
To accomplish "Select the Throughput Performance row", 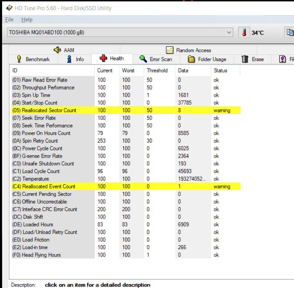I will click(x=126, y=87).
